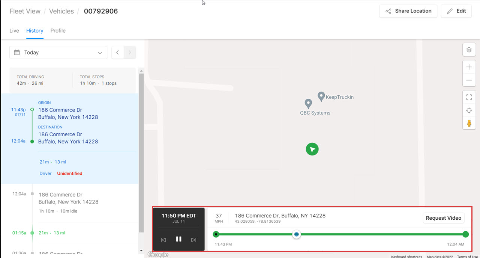Screen dimensions: 480x258
Task: Open the Today date range dropdown
Action: [x=58, y=52]
